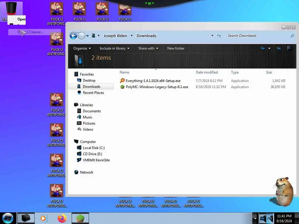Open the Share with menu
The height and width of the screenshot is (224, 299).
148,48
